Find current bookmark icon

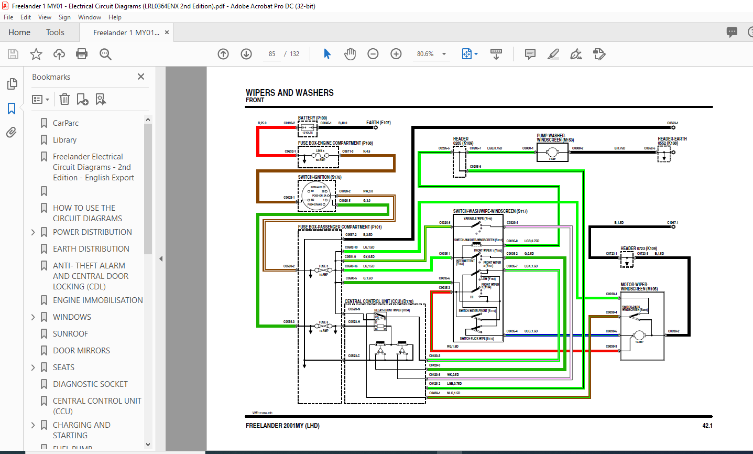(x=101, y=99)
